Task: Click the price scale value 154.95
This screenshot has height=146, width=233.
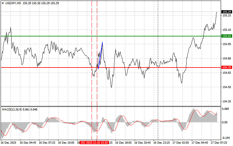Action: tap(227, 44)
